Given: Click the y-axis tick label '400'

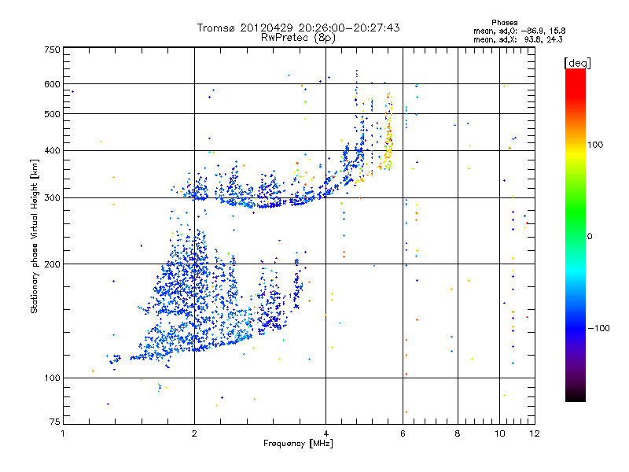Looking at the screenshot, I should pyautogui.click(x=52, y=150).
